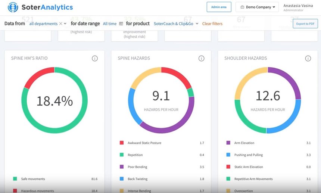
Task: Open Anastasia Vasina user profile
Action: pyautogui.click(x=298, y=7)
